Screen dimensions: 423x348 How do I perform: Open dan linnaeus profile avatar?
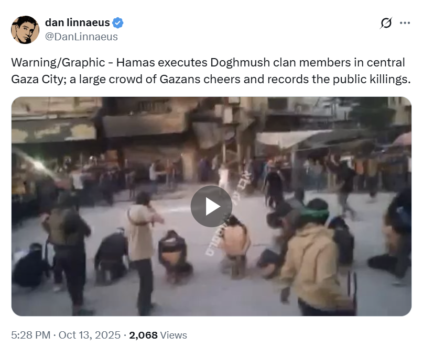pyautogui.click(x=25, y=30)
